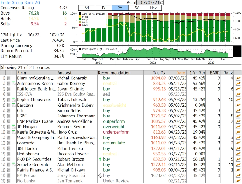
Task: Click the chart icon in the JP Morgan row
Action: 238,127
